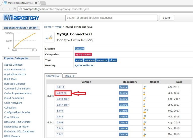The width and height of the screenshot is (193, 138).
Task: Open Code Analyzers category
Action: 13,103
